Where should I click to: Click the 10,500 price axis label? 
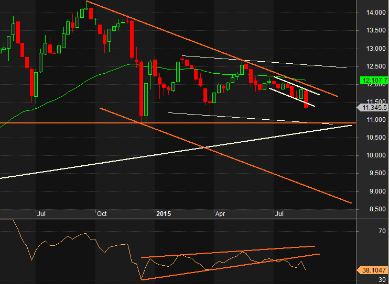tap(376, 138)
